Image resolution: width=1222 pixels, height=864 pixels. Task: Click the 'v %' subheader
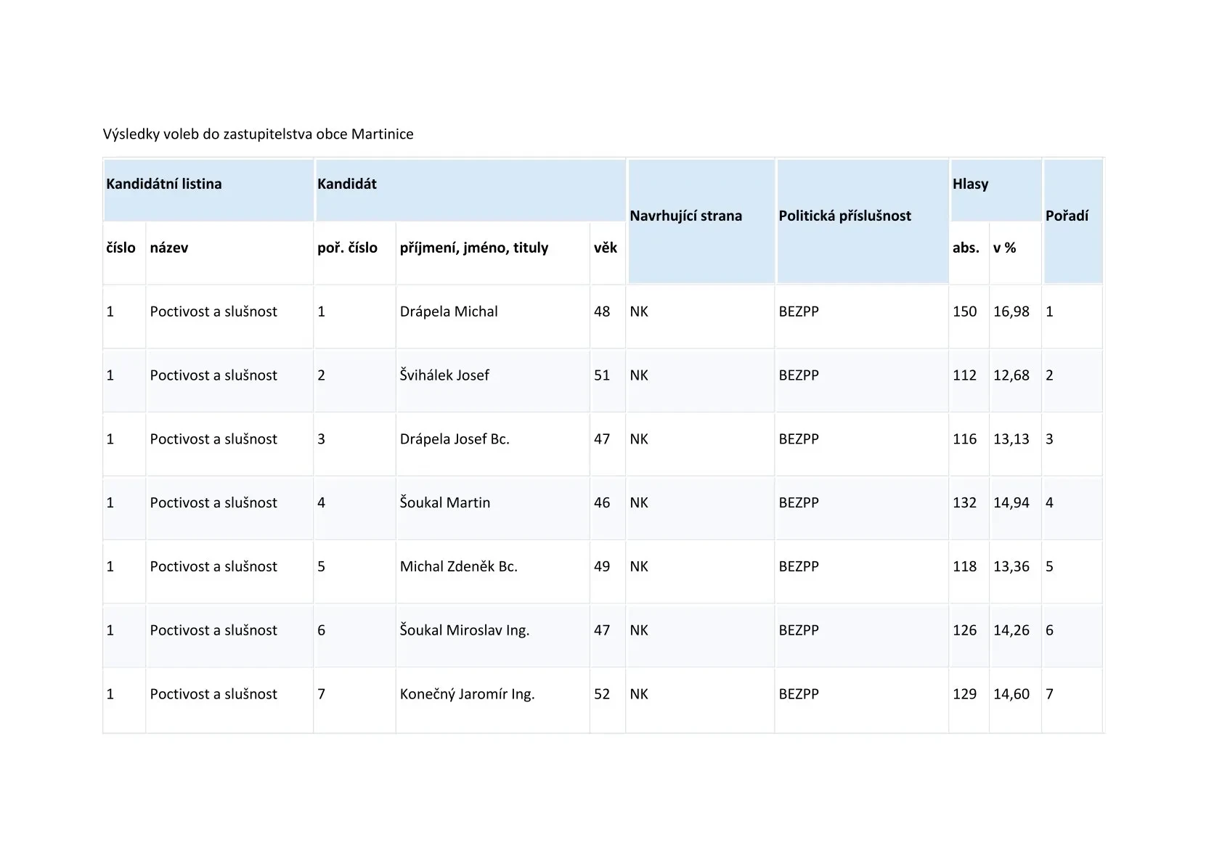1005,248
